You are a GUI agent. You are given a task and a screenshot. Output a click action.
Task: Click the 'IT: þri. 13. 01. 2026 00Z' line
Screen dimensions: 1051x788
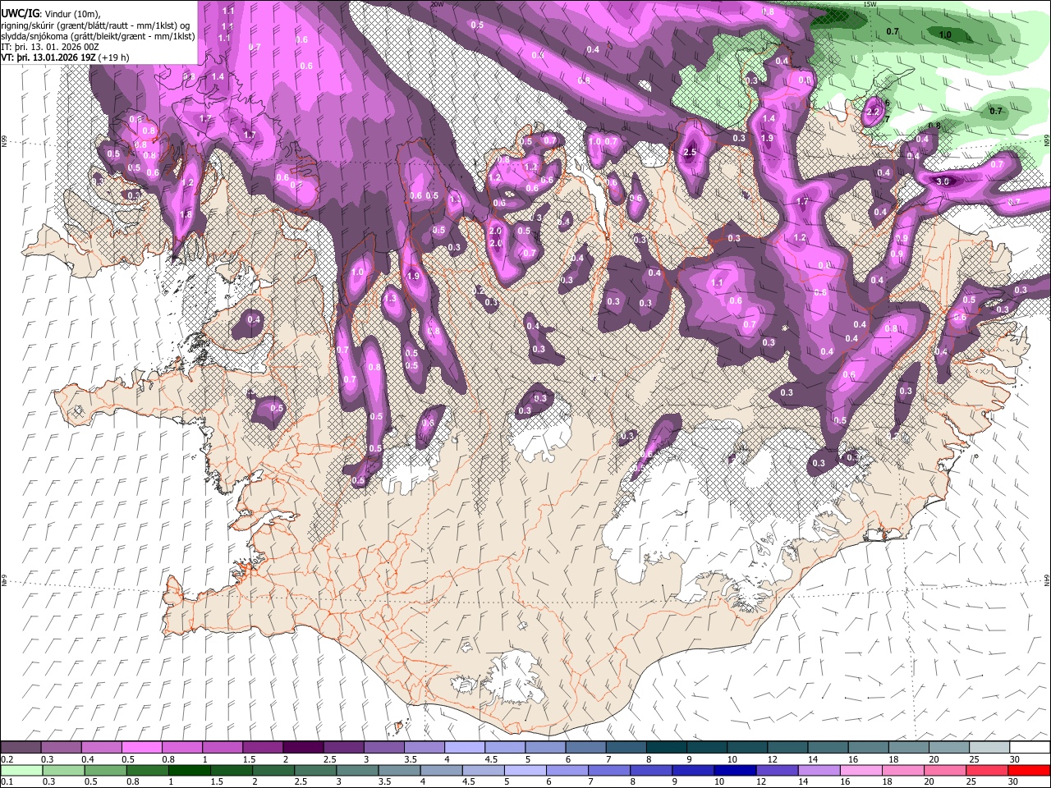coord(52,47)
